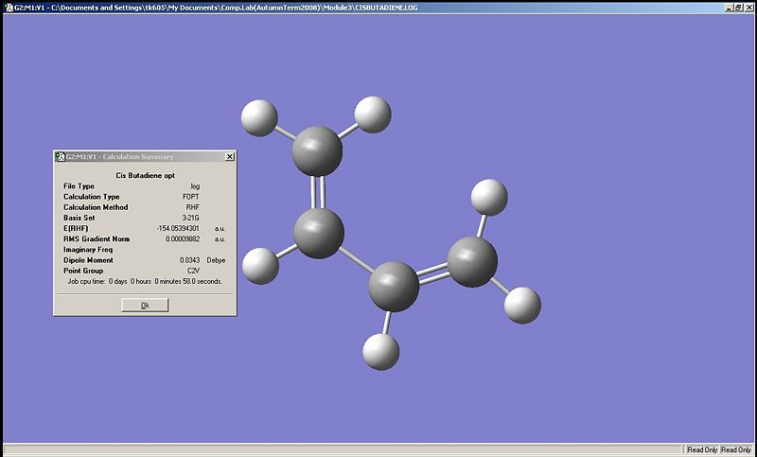Click the 'Point Group' label
The width and height of the screenshot is (757, 457).
click(83, 271)
